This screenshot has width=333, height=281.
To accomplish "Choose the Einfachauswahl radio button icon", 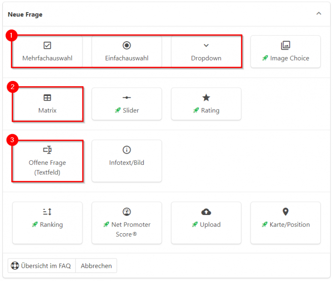I will (x=126, y=45).
